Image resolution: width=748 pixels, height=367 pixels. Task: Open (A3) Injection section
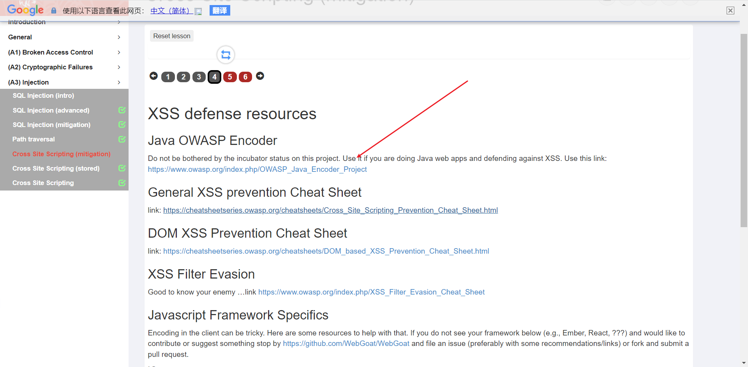pyautogui.click(x=28, y=82)
